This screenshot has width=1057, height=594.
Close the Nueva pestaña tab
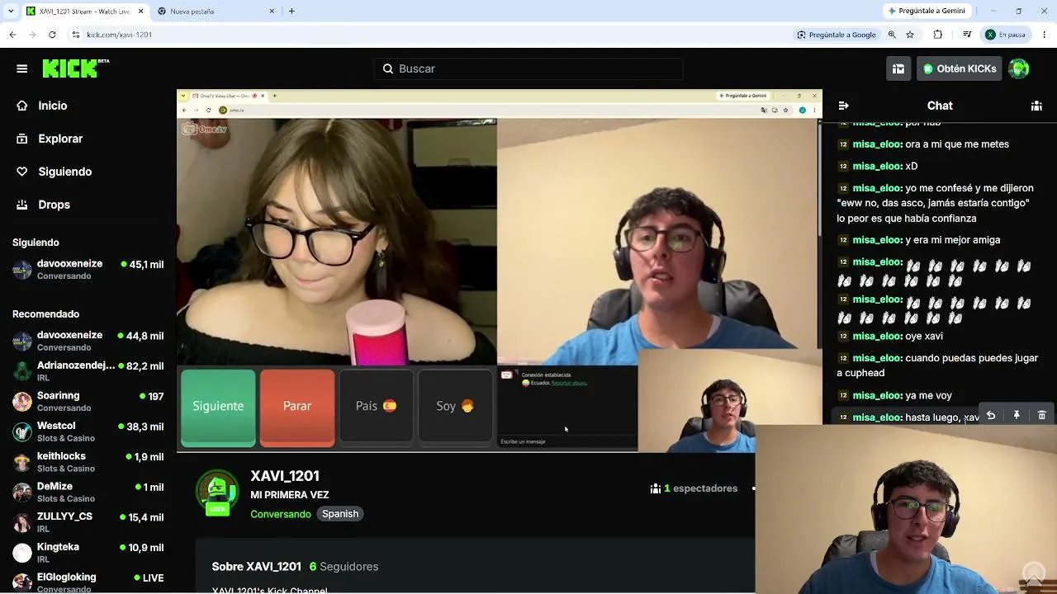click(273, 12)
